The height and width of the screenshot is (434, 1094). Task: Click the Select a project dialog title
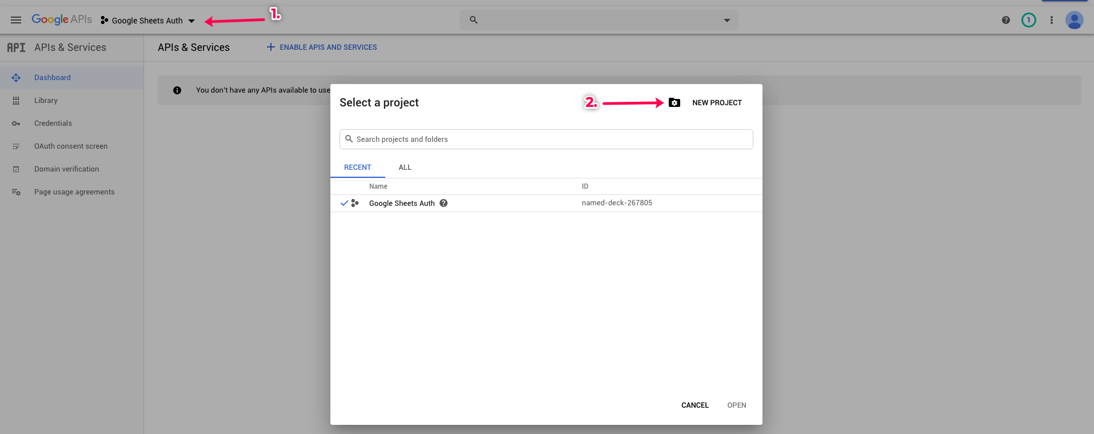click(379, 103)
